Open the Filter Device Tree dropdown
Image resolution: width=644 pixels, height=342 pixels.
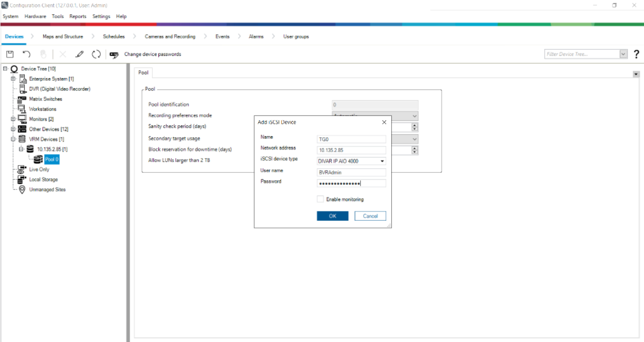623,54
